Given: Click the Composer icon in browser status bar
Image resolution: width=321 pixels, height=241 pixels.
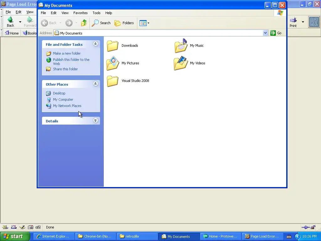Looking at the screenshot, I should 22,227.
